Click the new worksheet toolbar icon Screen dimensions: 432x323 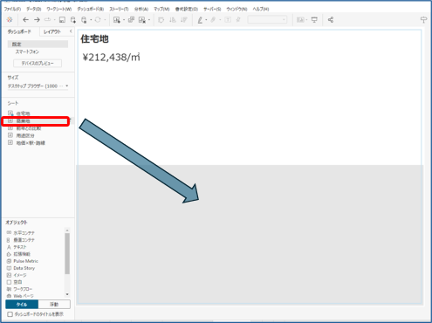[x=117, y=20]
